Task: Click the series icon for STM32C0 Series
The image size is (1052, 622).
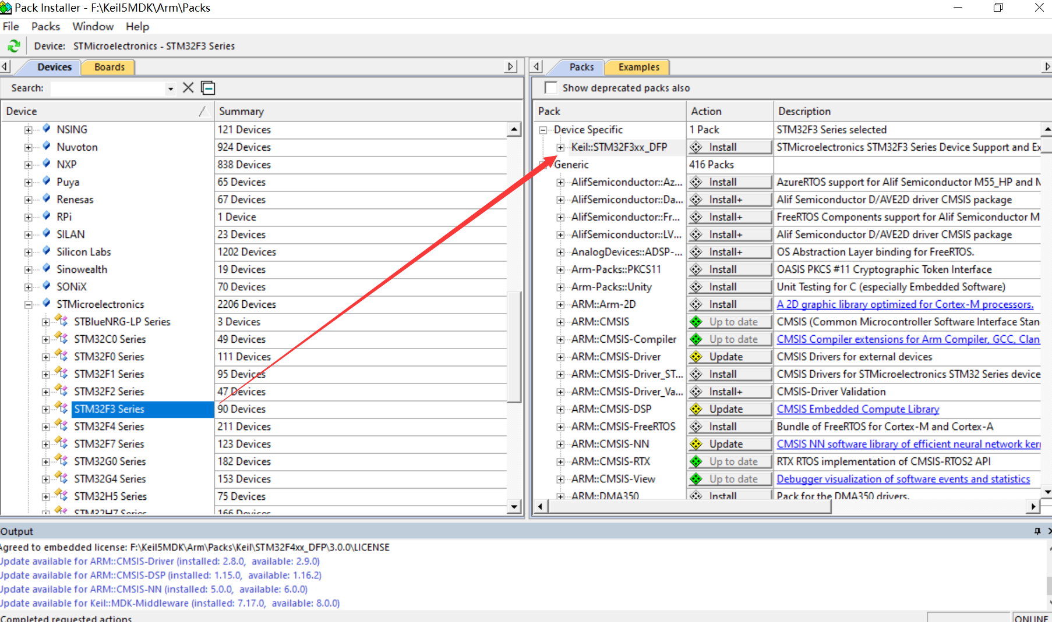Action: 62,338
